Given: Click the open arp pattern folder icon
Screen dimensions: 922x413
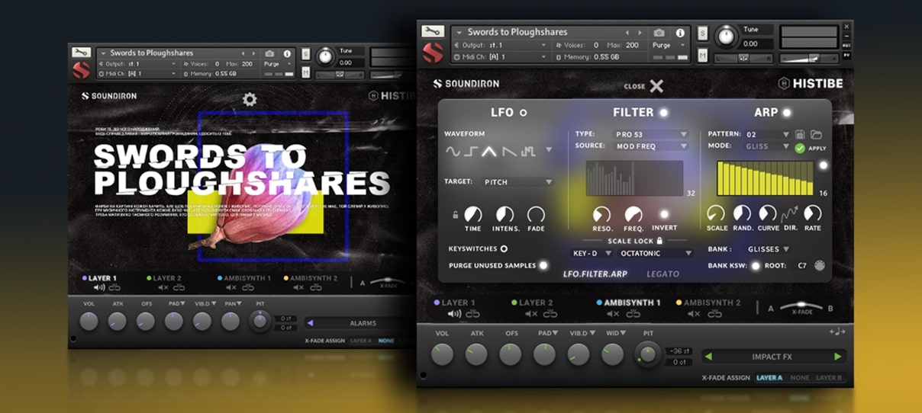Looking at the screenshot, I should 816,134.
